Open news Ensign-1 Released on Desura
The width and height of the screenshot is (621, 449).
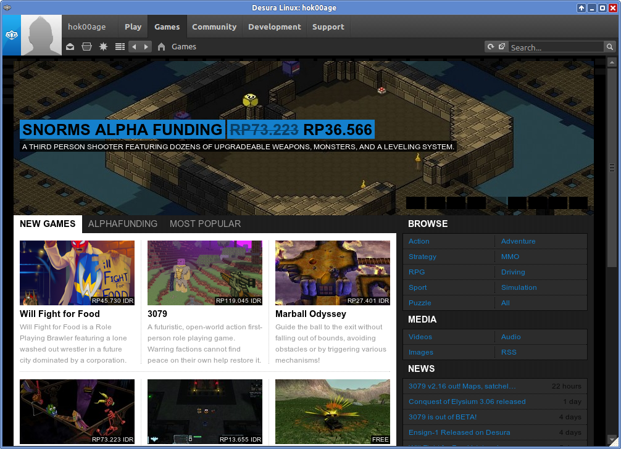(x=459, y=432)
